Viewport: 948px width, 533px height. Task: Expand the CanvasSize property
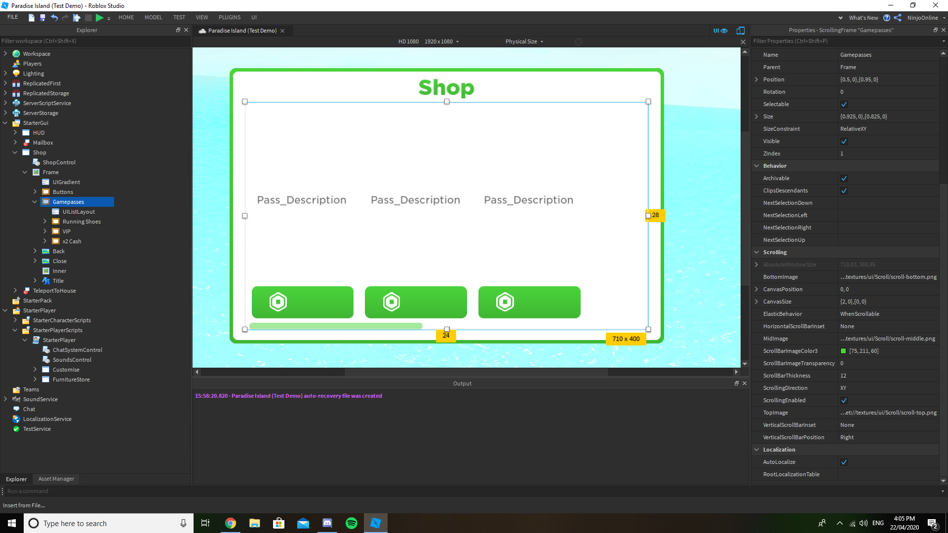[x=756, y=302]
